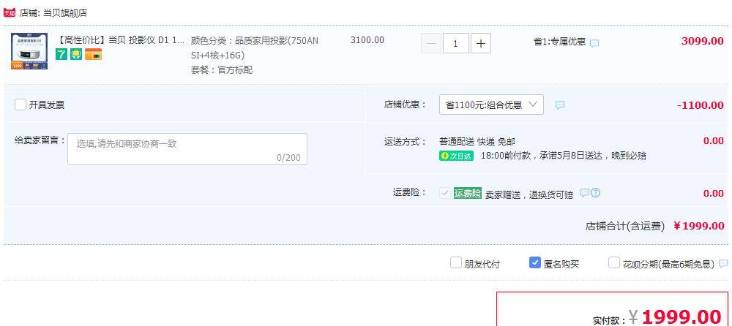Open info bubble beside 花呗分期 option

(x=723, y=264)
